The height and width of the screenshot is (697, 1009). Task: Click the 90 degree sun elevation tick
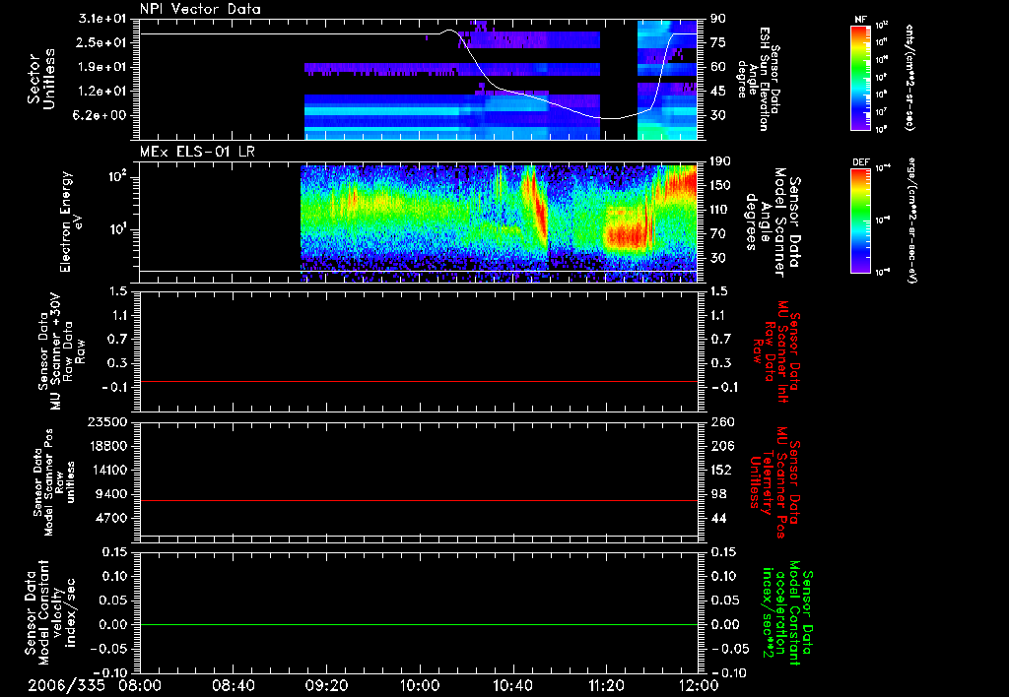click(718, 19)
